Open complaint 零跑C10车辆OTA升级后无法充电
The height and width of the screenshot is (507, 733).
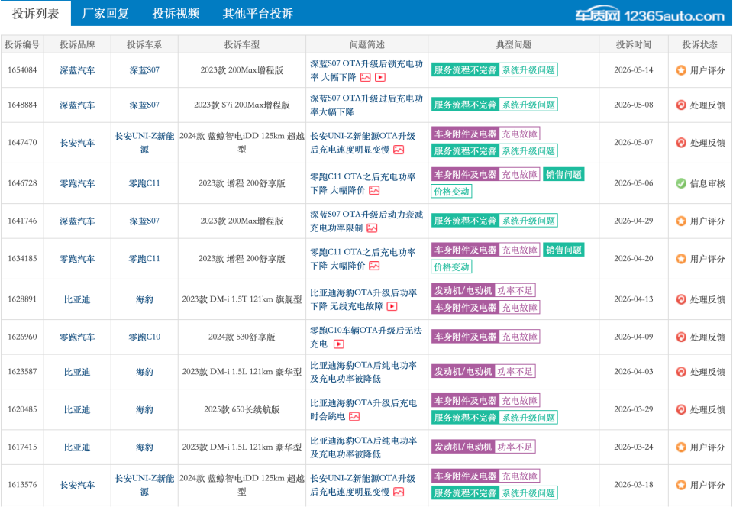click(366, 337)
